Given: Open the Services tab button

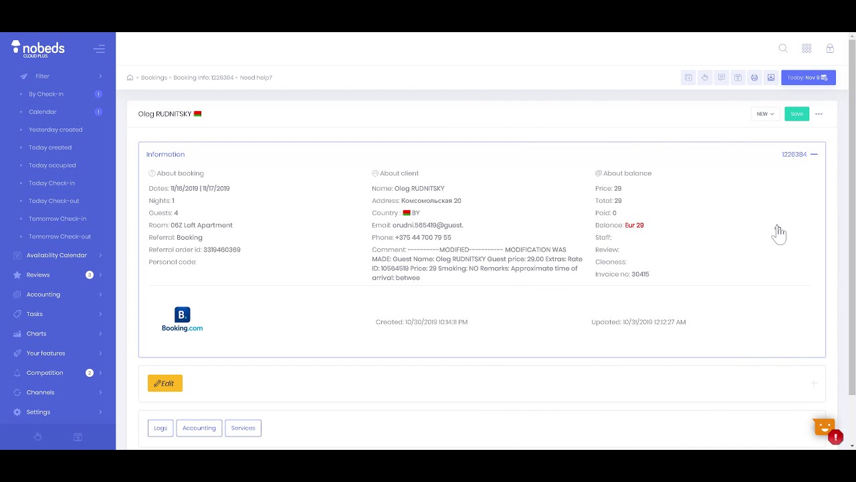Looking at the screenshot, I should tap(243, 428).
